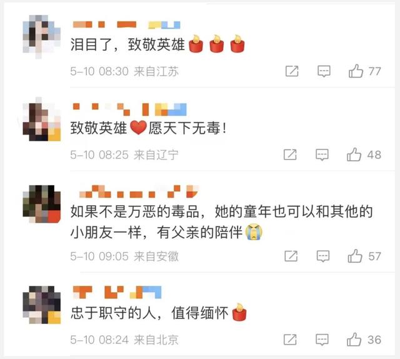
Task: Share the Jiangsu comment posted 08:30
Action: (x=292, y=71)
